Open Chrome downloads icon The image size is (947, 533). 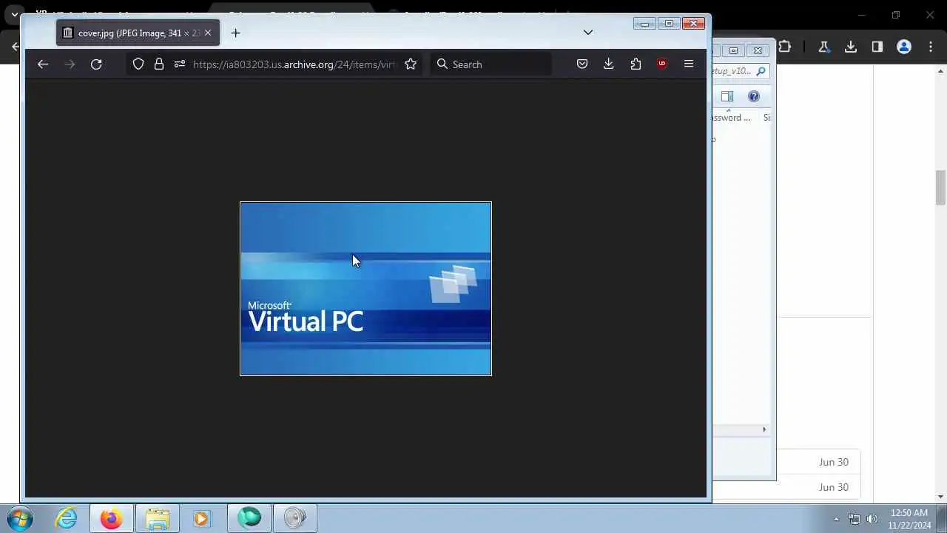(x=851, y=47)
